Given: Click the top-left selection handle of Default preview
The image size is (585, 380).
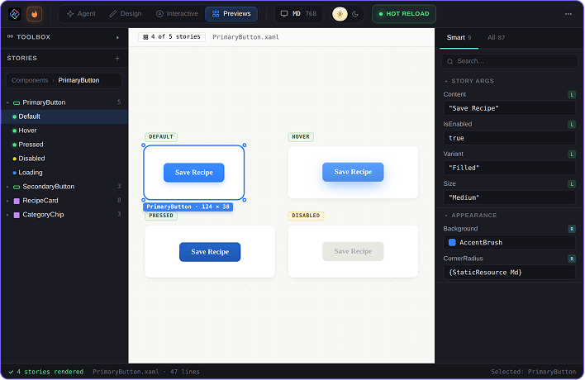Looking at the screenshot, I should [x=143, y=145].
